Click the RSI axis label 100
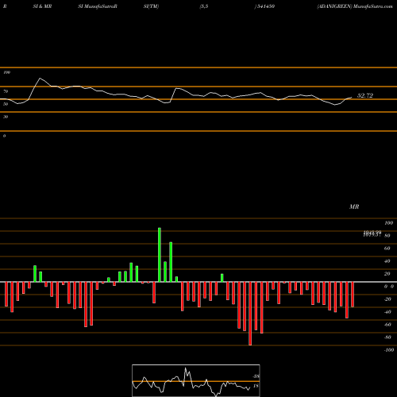This screenshot has width=397, height=397. [7, 72]
